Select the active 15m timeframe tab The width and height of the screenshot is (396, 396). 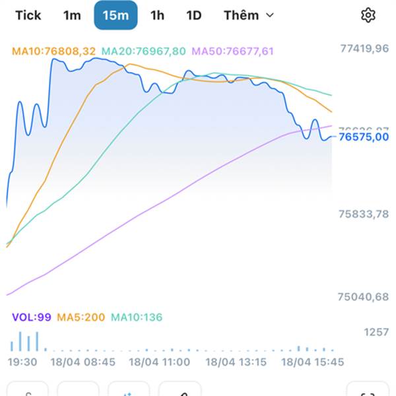coord(115,15)
